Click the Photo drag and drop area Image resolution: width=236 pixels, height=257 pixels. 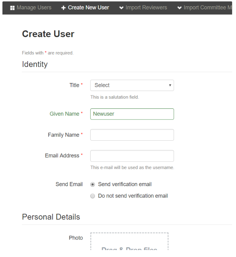(x=129, y=241)
